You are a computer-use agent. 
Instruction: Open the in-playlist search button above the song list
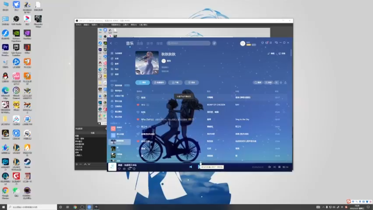click(258, 83)
